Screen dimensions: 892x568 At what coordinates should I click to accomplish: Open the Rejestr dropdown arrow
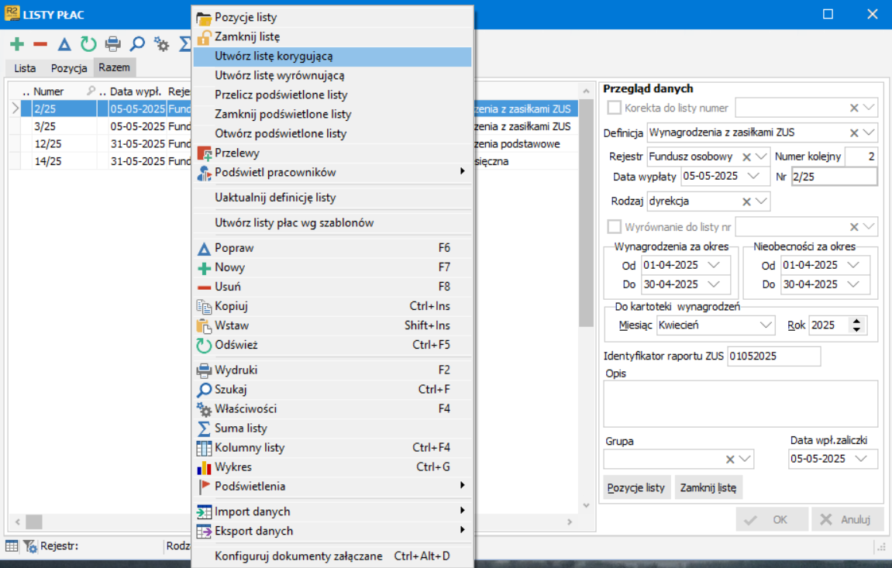click(761, 157)
